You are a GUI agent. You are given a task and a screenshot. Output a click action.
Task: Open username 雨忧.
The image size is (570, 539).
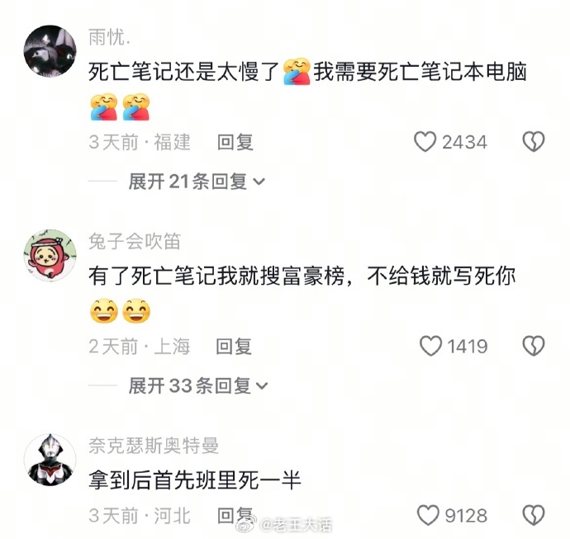pyautogui.click(x=109, y=37)
